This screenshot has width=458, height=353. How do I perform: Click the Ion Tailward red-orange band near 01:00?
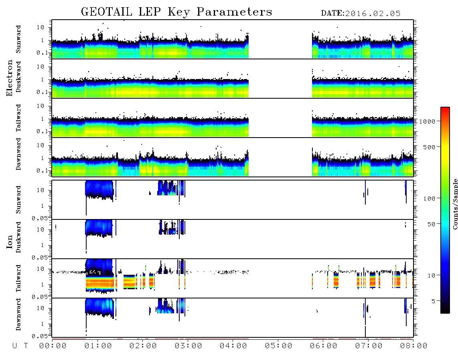click(99, 283)
